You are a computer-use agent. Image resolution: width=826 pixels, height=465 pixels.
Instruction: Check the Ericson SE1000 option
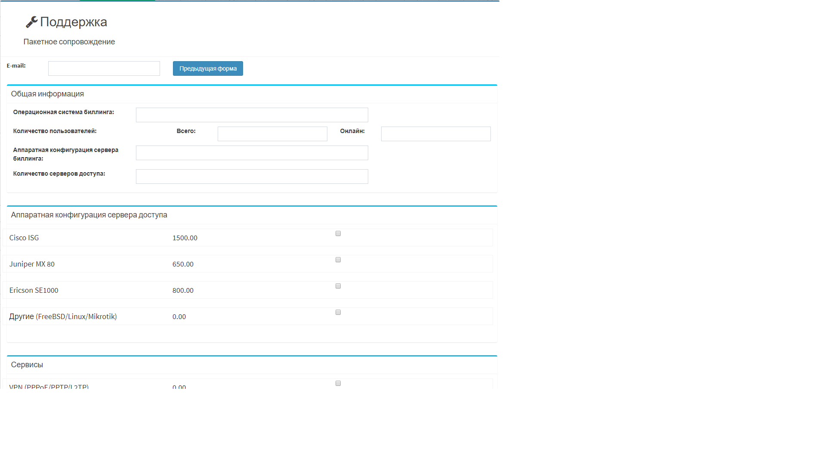click(x=338, y=286)
